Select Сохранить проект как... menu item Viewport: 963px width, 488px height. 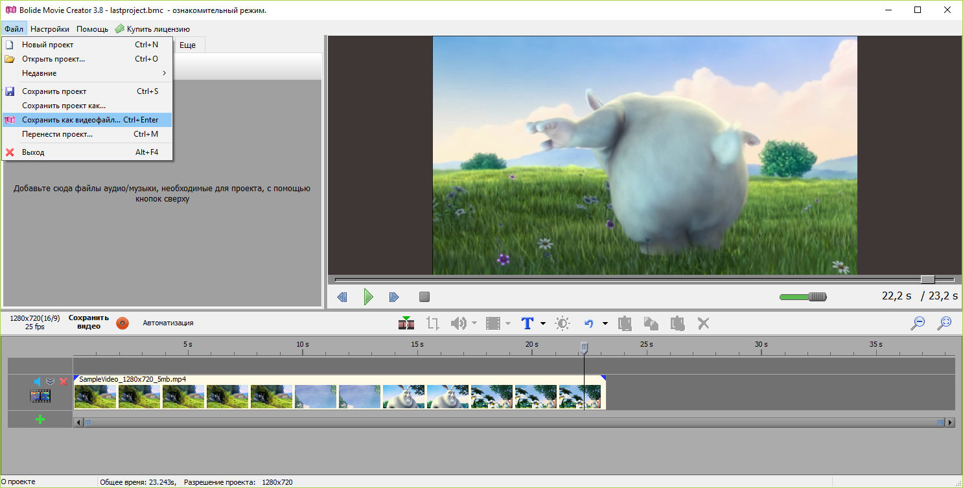[87, 106]
